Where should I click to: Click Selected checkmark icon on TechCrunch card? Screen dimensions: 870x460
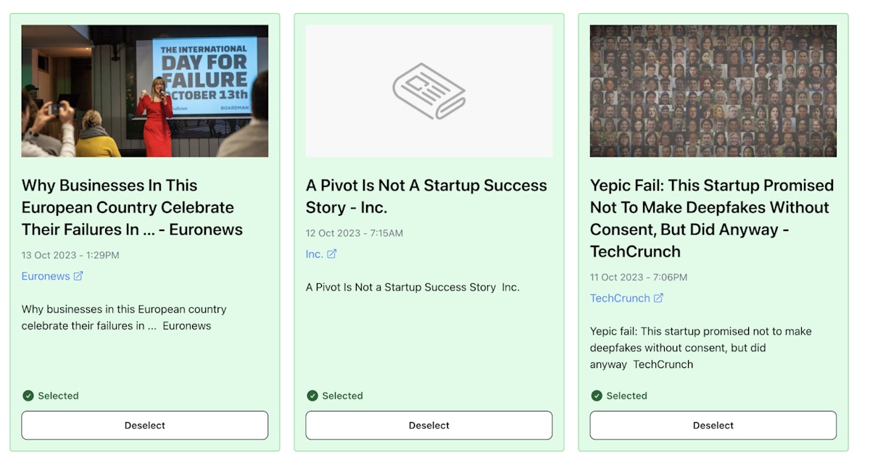pyautogui.click(x=597, y=396)
